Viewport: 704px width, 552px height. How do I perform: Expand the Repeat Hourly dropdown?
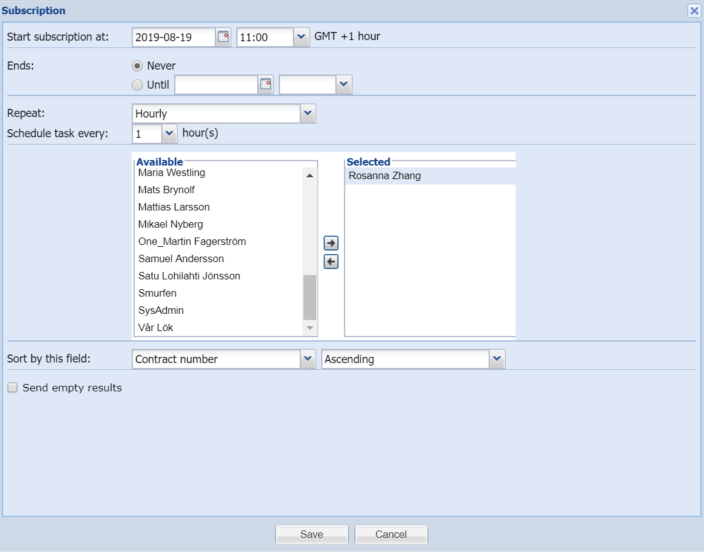[x=308, y=113]
